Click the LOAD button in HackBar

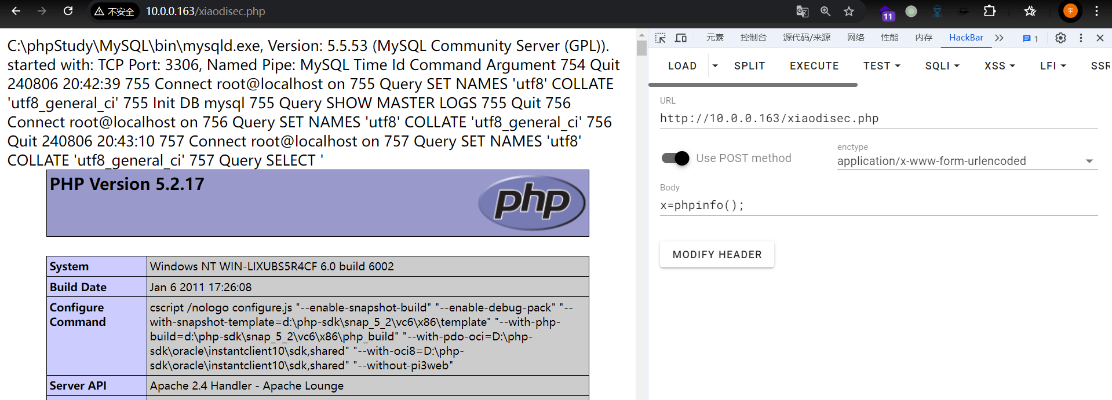(x=682, y=66)
